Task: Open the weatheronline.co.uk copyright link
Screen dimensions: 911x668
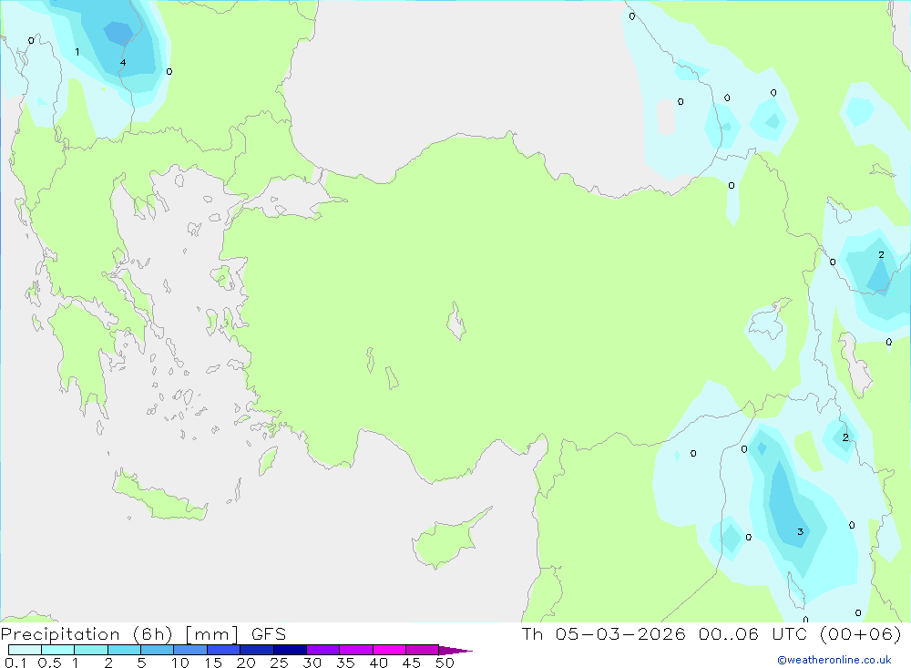Action: pos(834,660)
